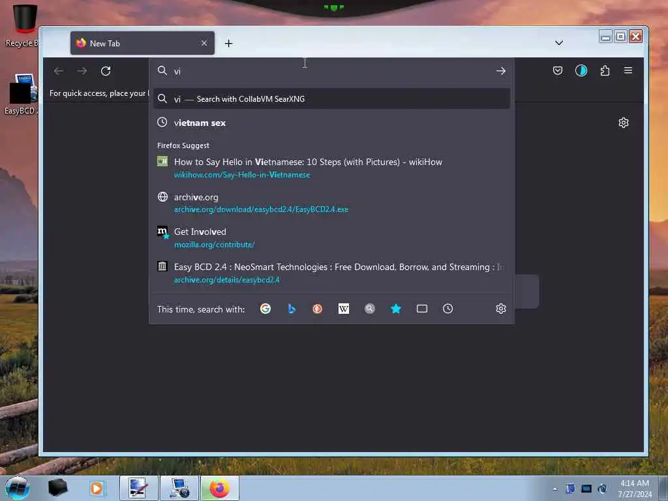Select the New Tab tab
The image size is (668, 501).
tap(142, 43)
